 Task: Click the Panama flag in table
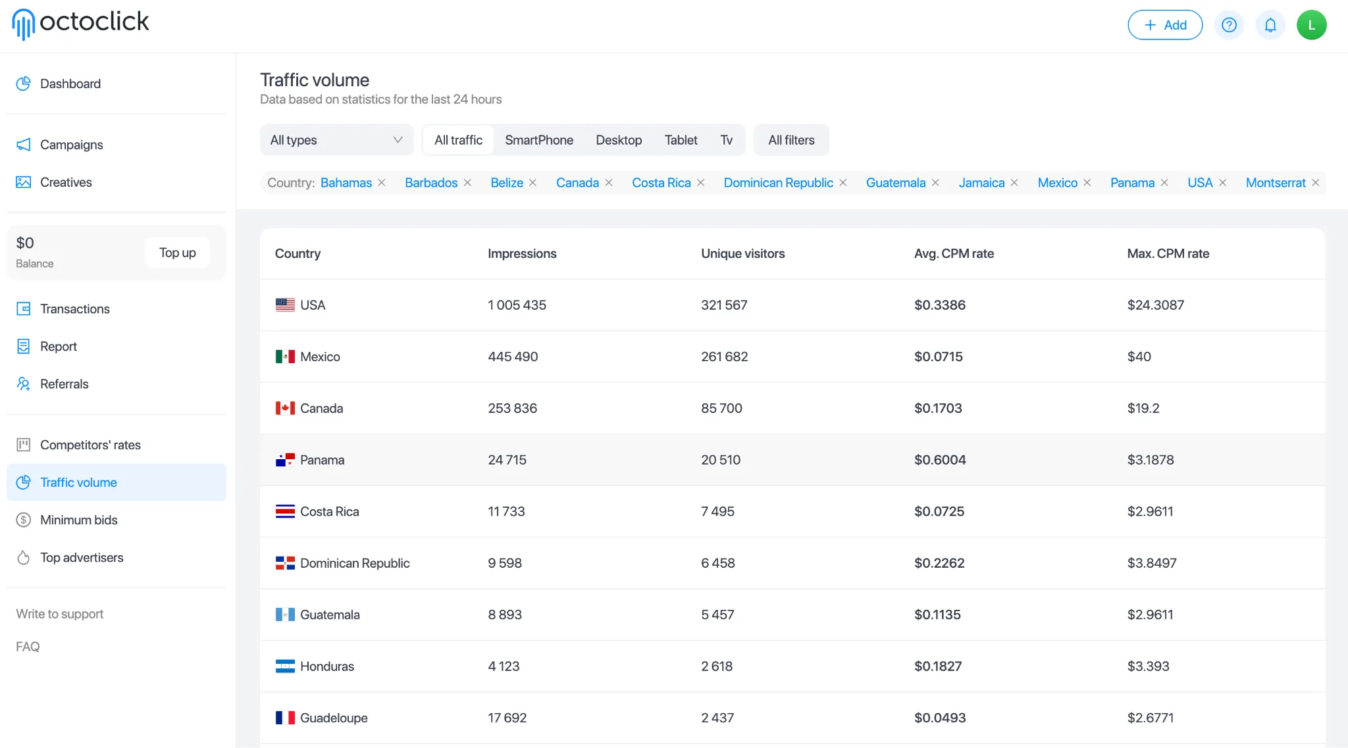[x=285, y=460]
